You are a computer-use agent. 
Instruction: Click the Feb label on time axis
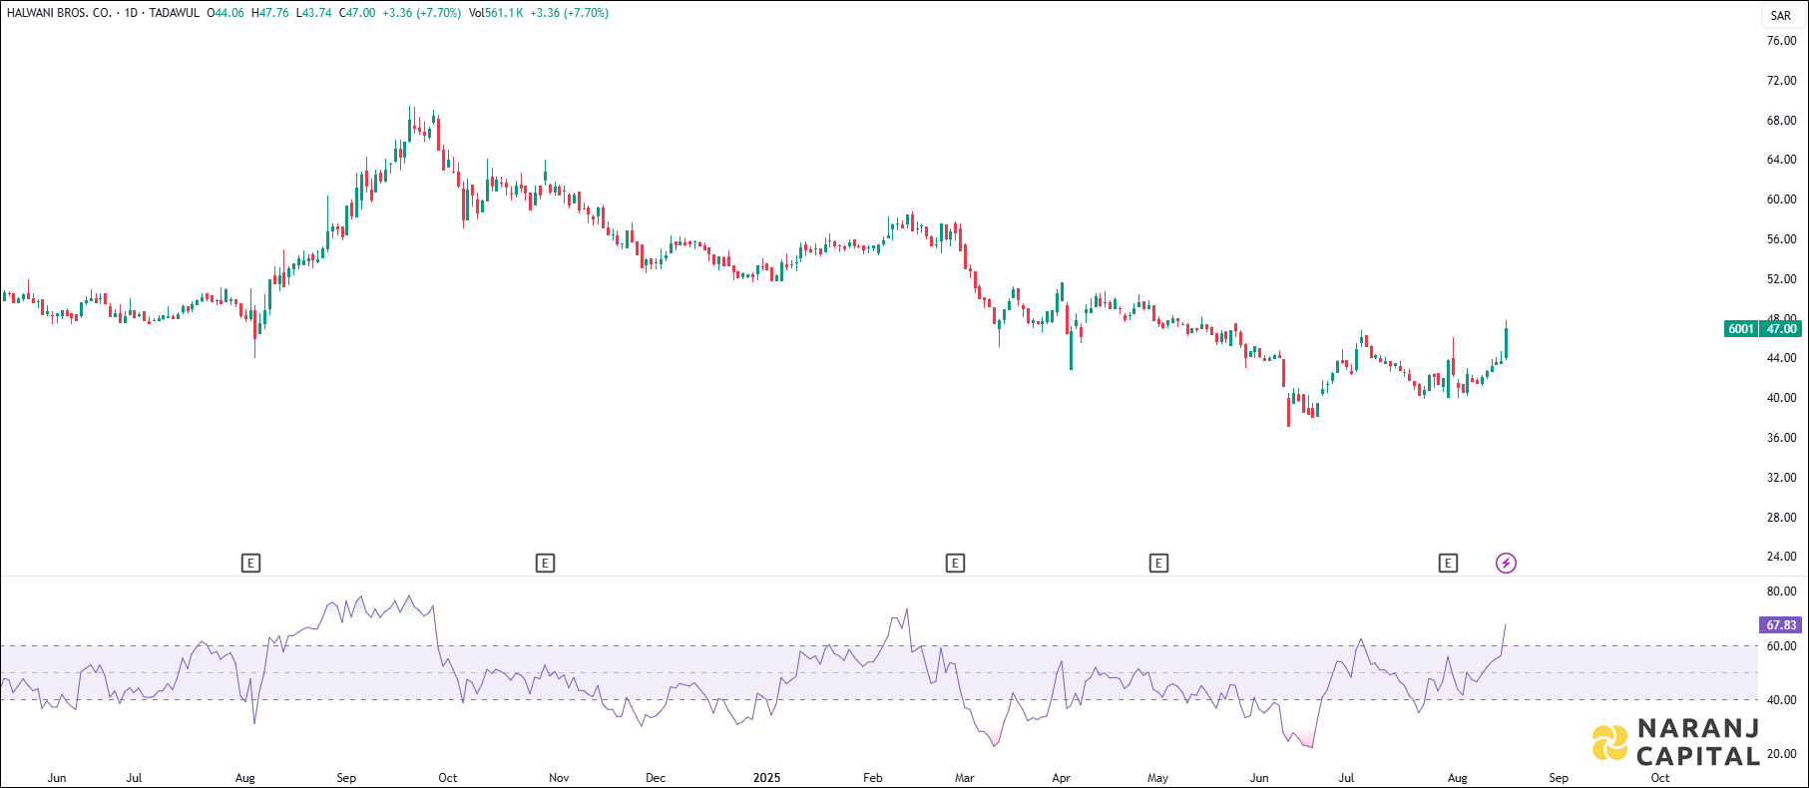(x=873, y=778)
